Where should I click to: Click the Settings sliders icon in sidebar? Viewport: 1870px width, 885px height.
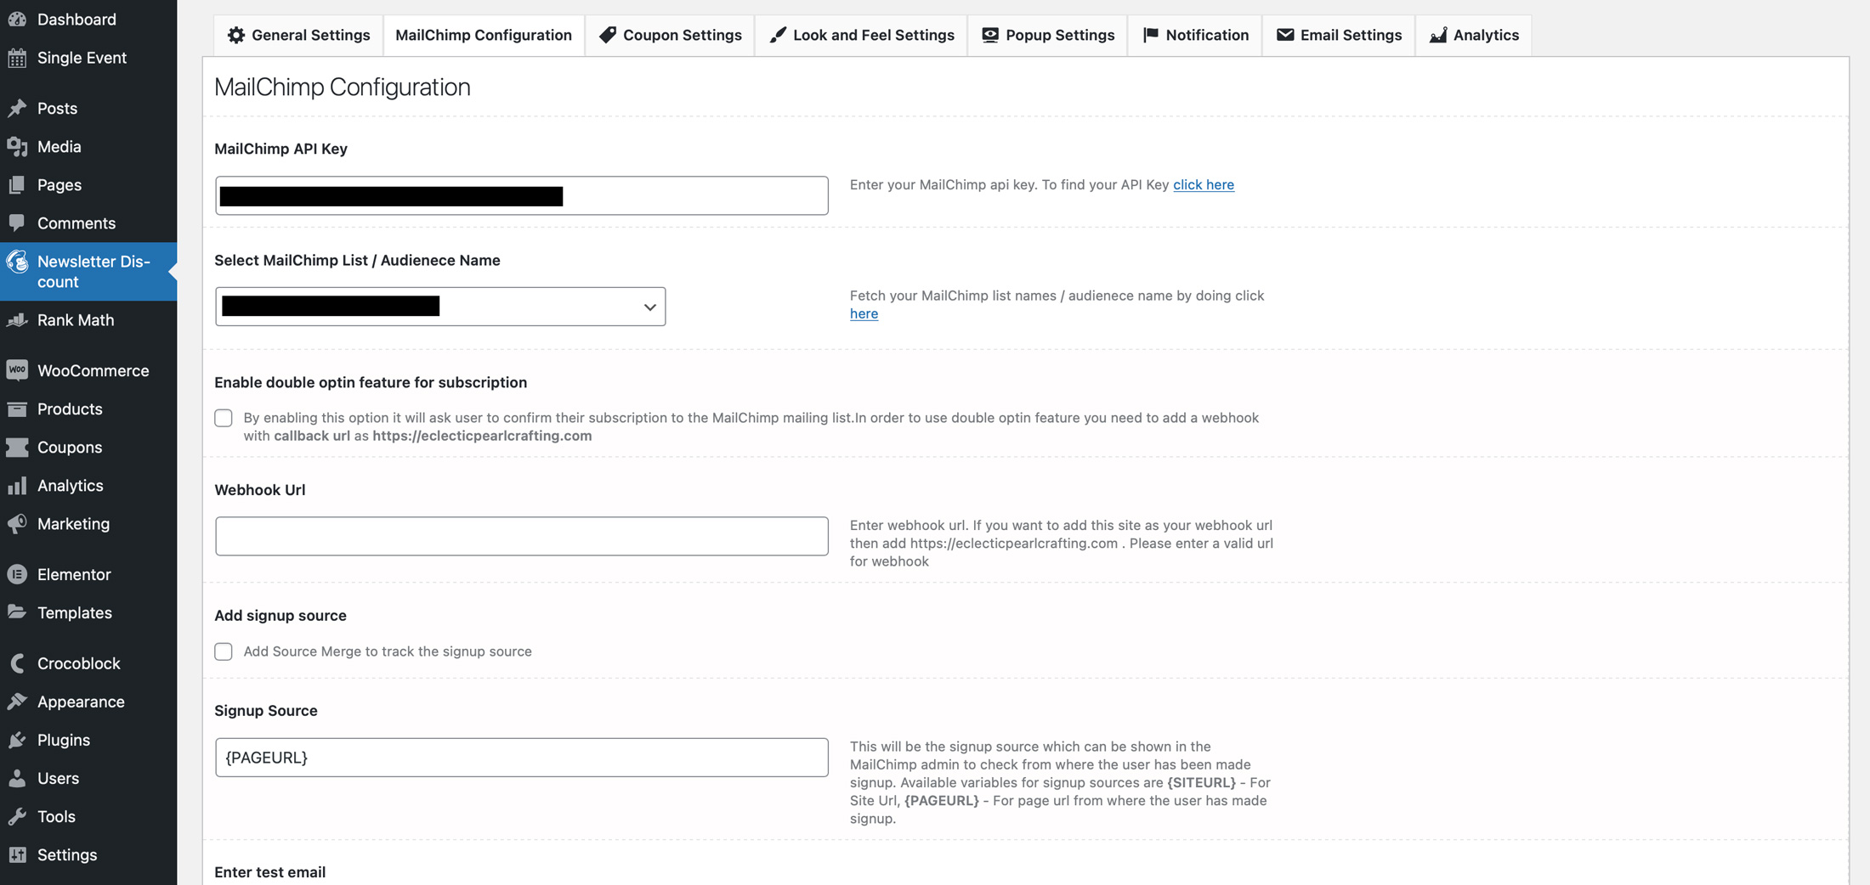pyautogui.click(x=17, y=854)
